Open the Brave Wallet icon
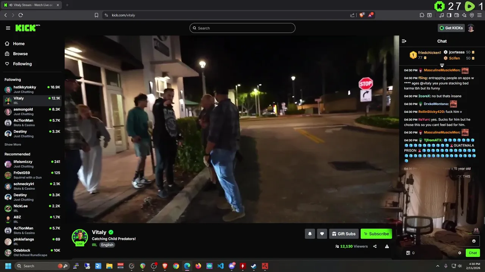 pyautogui.click(x=457, y=15)
